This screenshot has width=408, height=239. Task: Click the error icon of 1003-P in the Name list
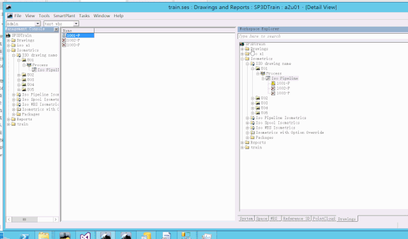64,45
